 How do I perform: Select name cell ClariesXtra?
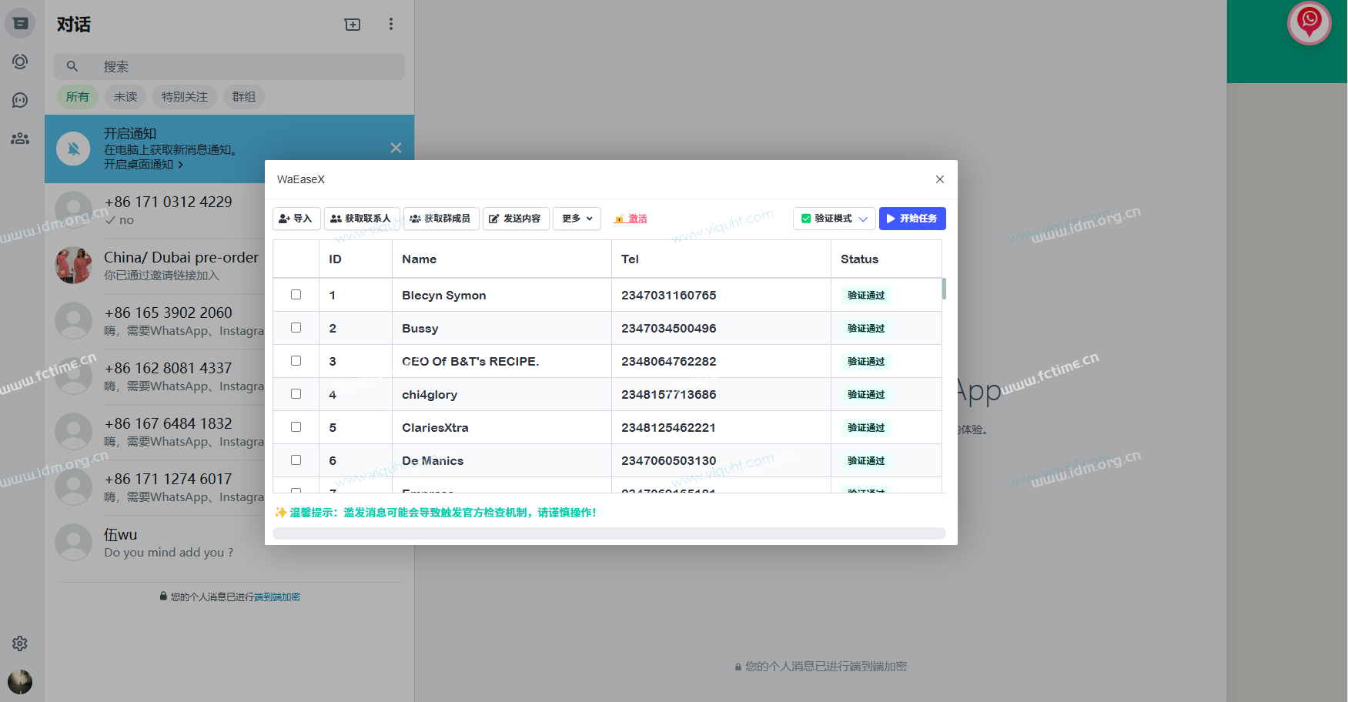(x=502, y=428)
